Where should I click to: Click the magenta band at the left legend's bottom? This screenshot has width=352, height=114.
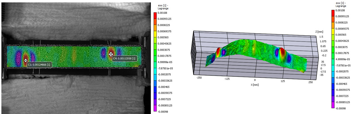(155, 108)
